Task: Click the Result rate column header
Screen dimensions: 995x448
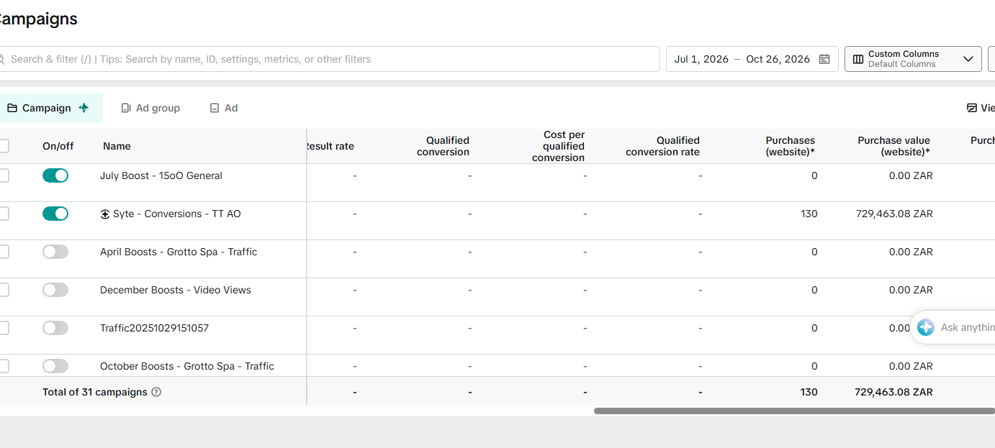Action: pyautogui.click(x=331, y=146)
